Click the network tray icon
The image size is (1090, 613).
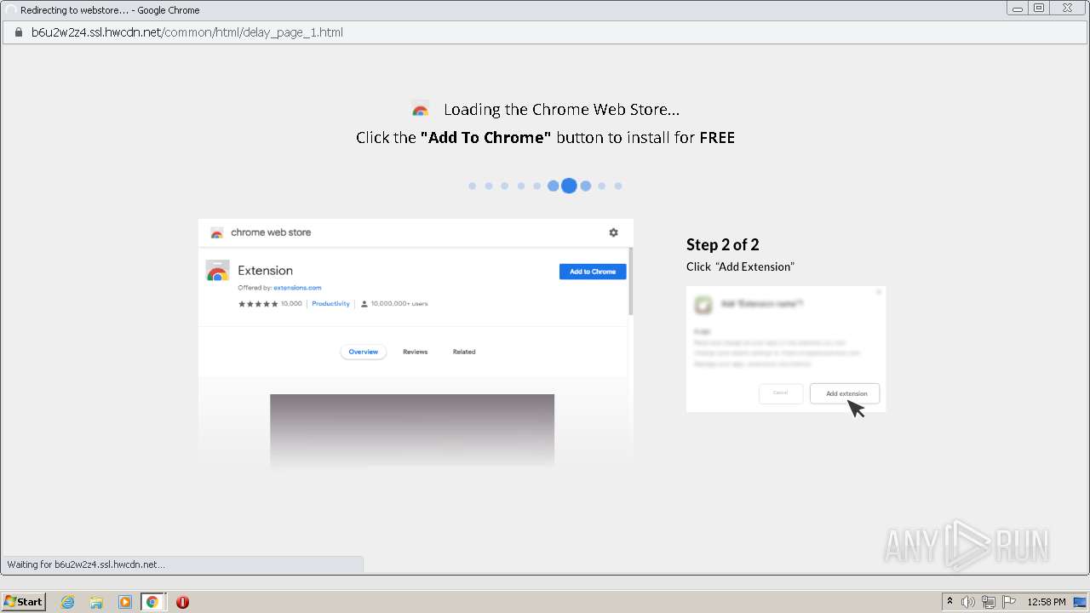tap(989, 602)
